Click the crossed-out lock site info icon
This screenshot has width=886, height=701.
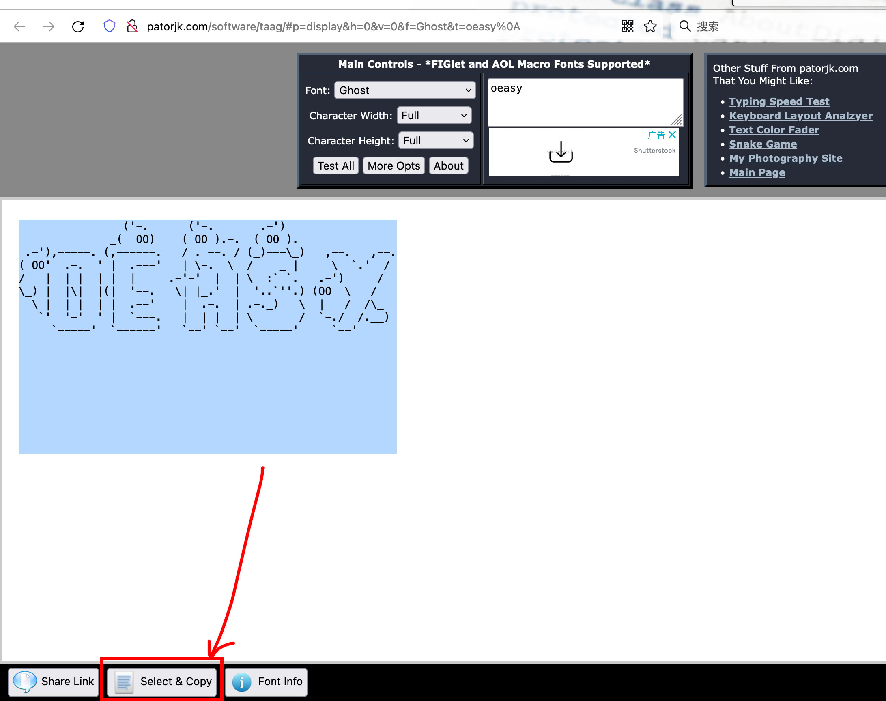tap(132, 27)
